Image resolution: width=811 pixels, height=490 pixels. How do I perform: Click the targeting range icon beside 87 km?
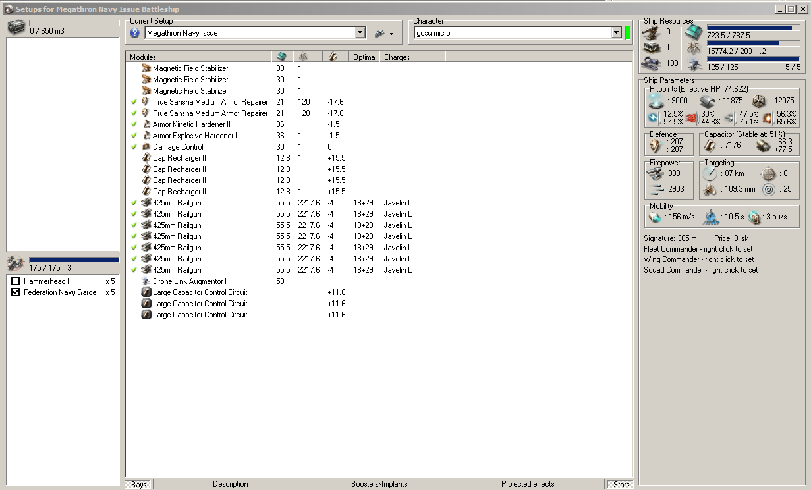[710, 173]
